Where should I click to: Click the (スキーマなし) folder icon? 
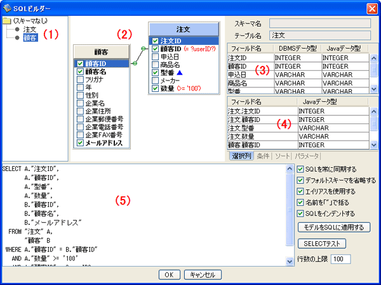(x=8, y=21)
